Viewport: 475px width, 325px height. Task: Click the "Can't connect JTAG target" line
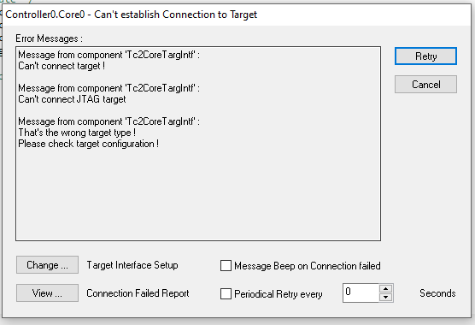point(72,99)
